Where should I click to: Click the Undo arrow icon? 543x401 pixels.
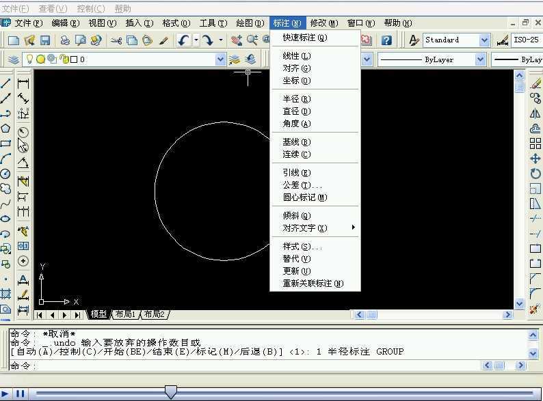(183, 40)
